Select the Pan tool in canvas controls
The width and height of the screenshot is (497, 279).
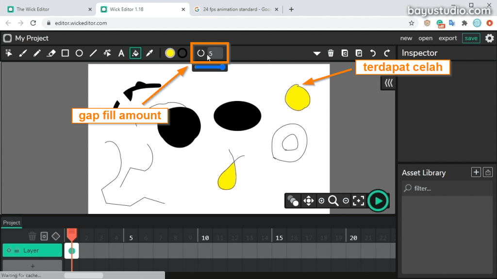(x=308, y=201)
